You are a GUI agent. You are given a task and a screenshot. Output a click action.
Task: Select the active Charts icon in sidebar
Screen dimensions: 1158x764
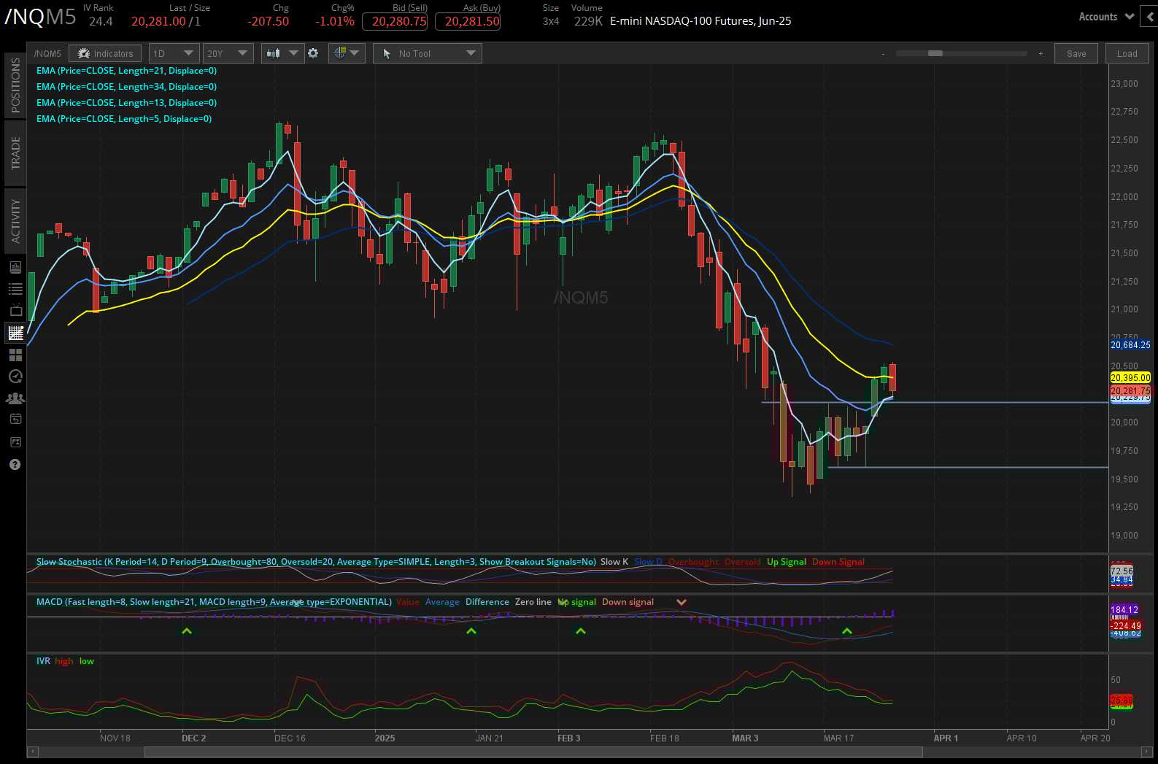click(15, 333)
